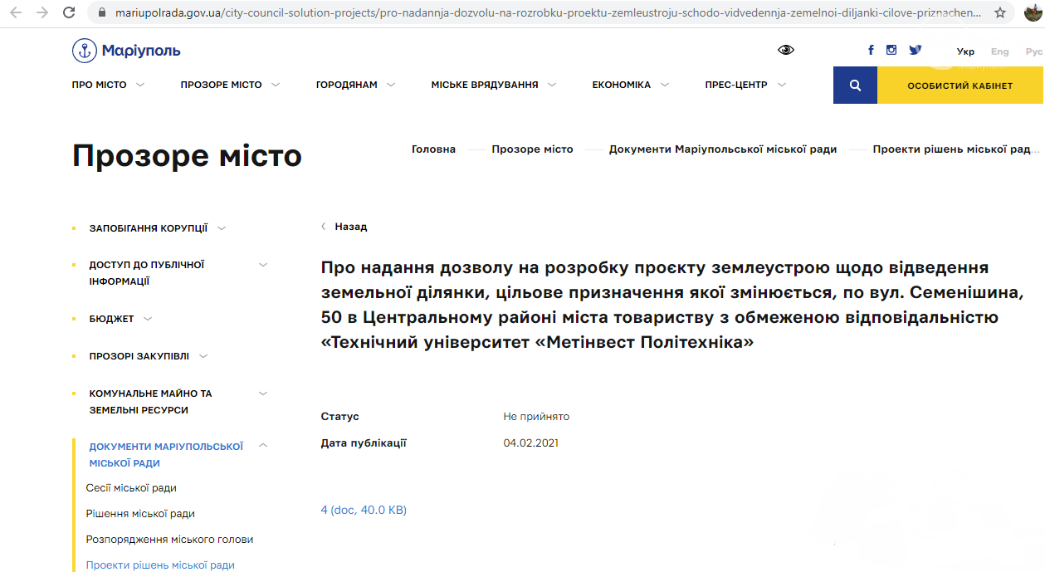Go to Прозоре місто breadcrumb
This screenshot has height=572, width=1045.
tap(532, 149)
